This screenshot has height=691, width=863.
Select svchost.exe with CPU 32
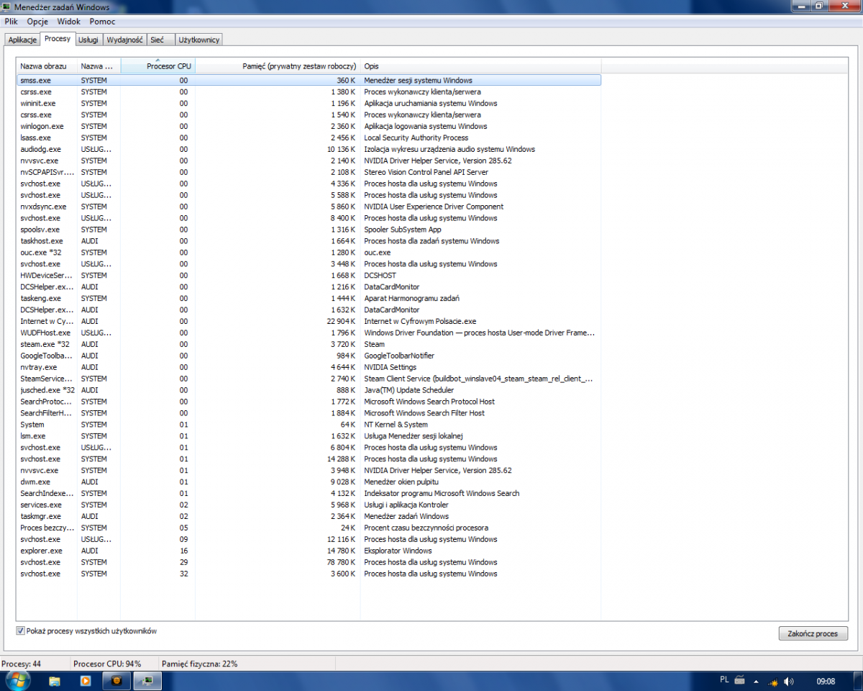(x=309, y=574)
